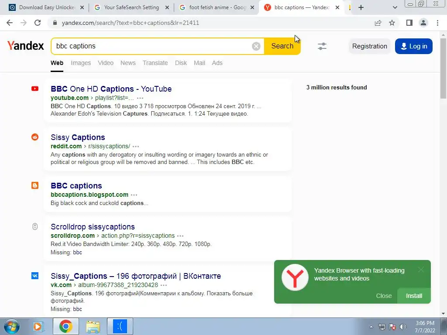This screenshot has height=335, width=447.
Task: Click the reddit.com green URL link
Action: pyautogui.click(x=66, y=146)
